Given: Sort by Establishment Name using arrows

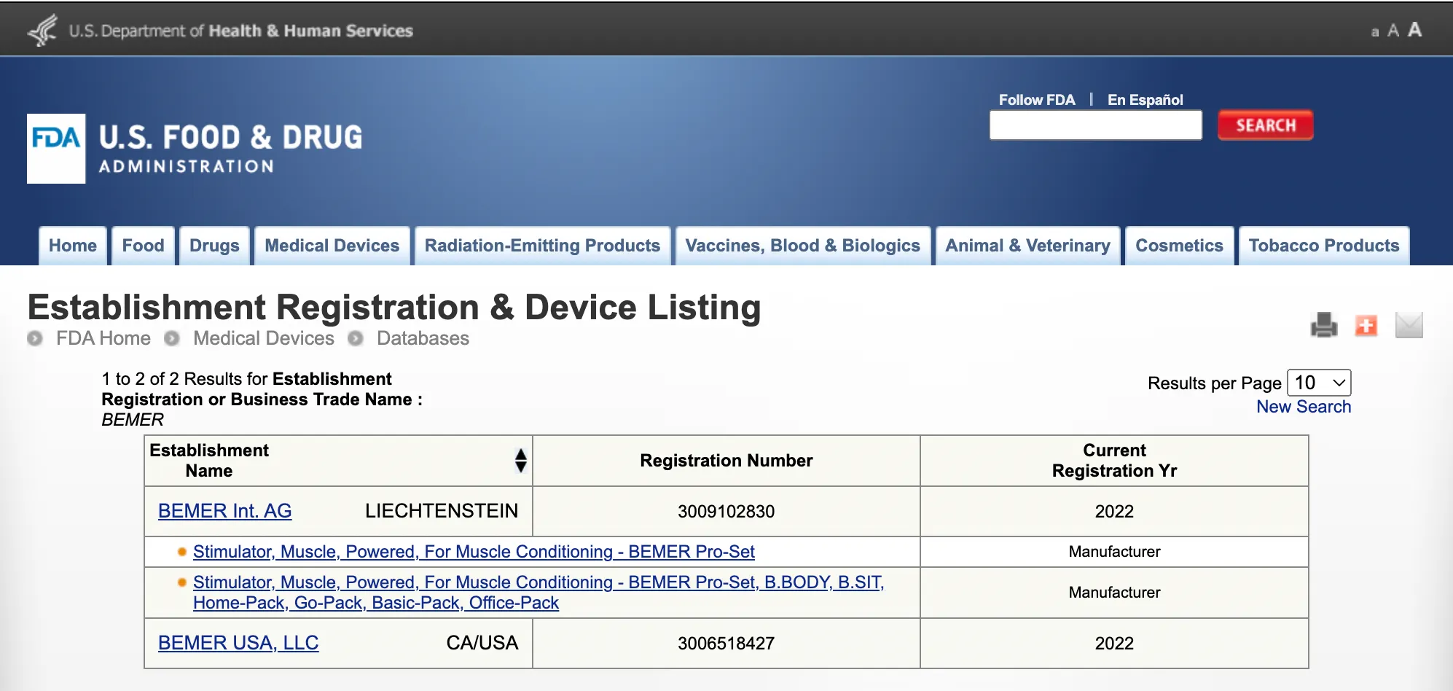Looking at the screenshot, I should point(520,461).
